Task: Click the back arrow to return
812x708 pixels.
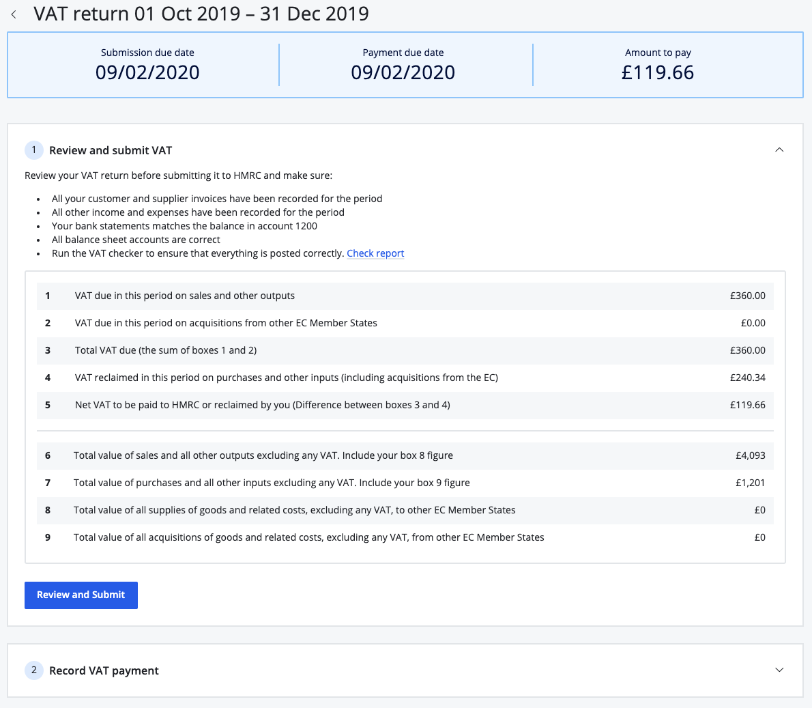Action: tap(14, 14)
